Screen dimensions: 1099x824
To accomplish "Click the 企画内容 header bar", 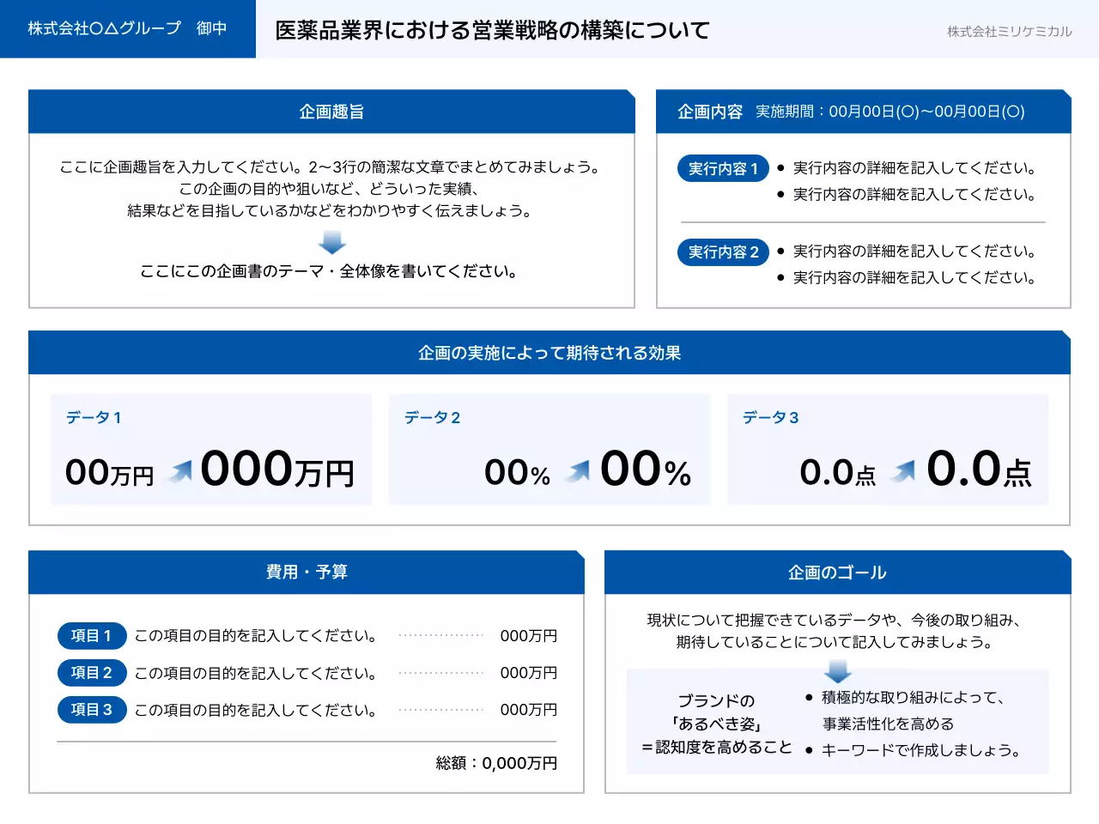I will pyautogui.click(x=711, y=112).
